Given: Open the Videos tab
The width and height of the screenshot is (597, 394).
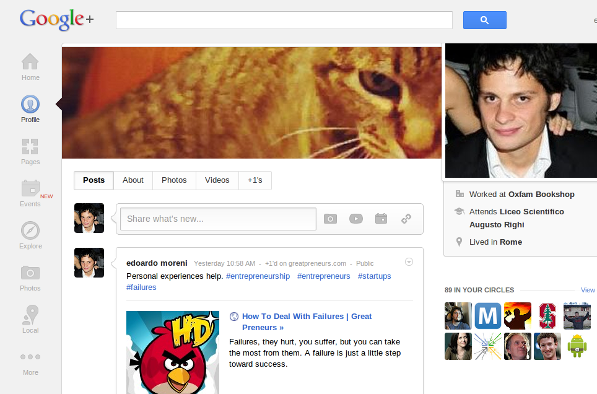Looking at the screenshot, I should [x=217, y=180].
